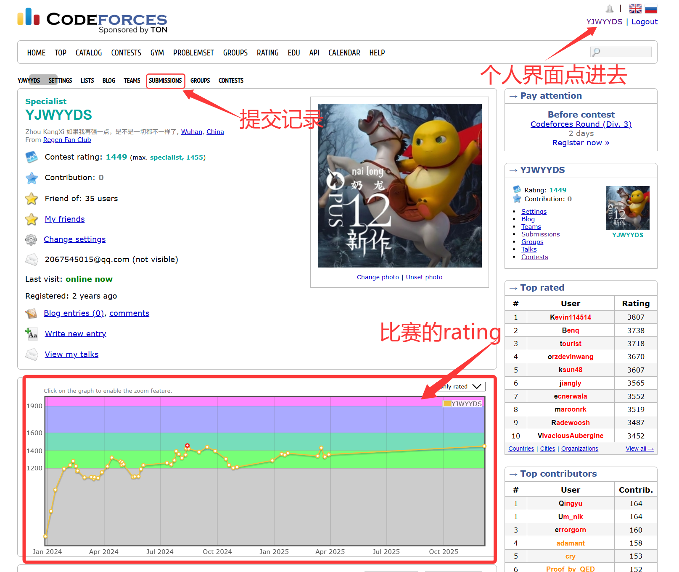Open tourist's profile in Top rated
Image resolution: width=679 pixels, height=572 pixels.
click(x=570, y=344)
